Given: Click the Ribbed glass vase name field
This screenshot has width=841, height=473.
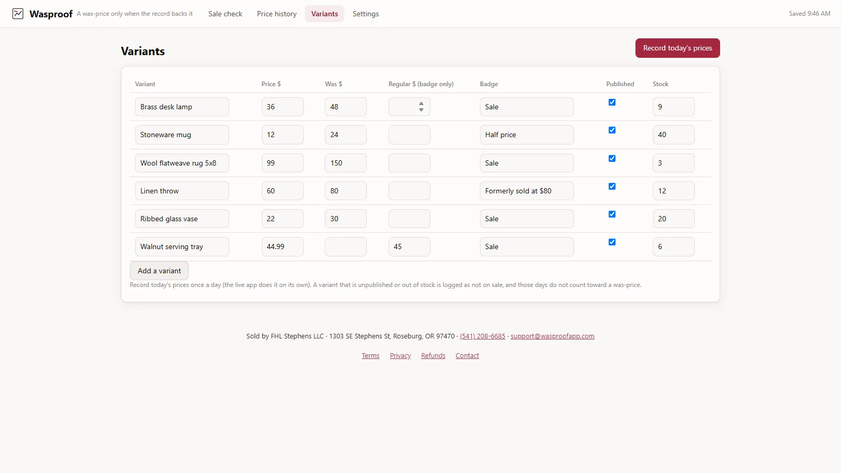Looking at the screenshot, I should [x=182, y=219].
